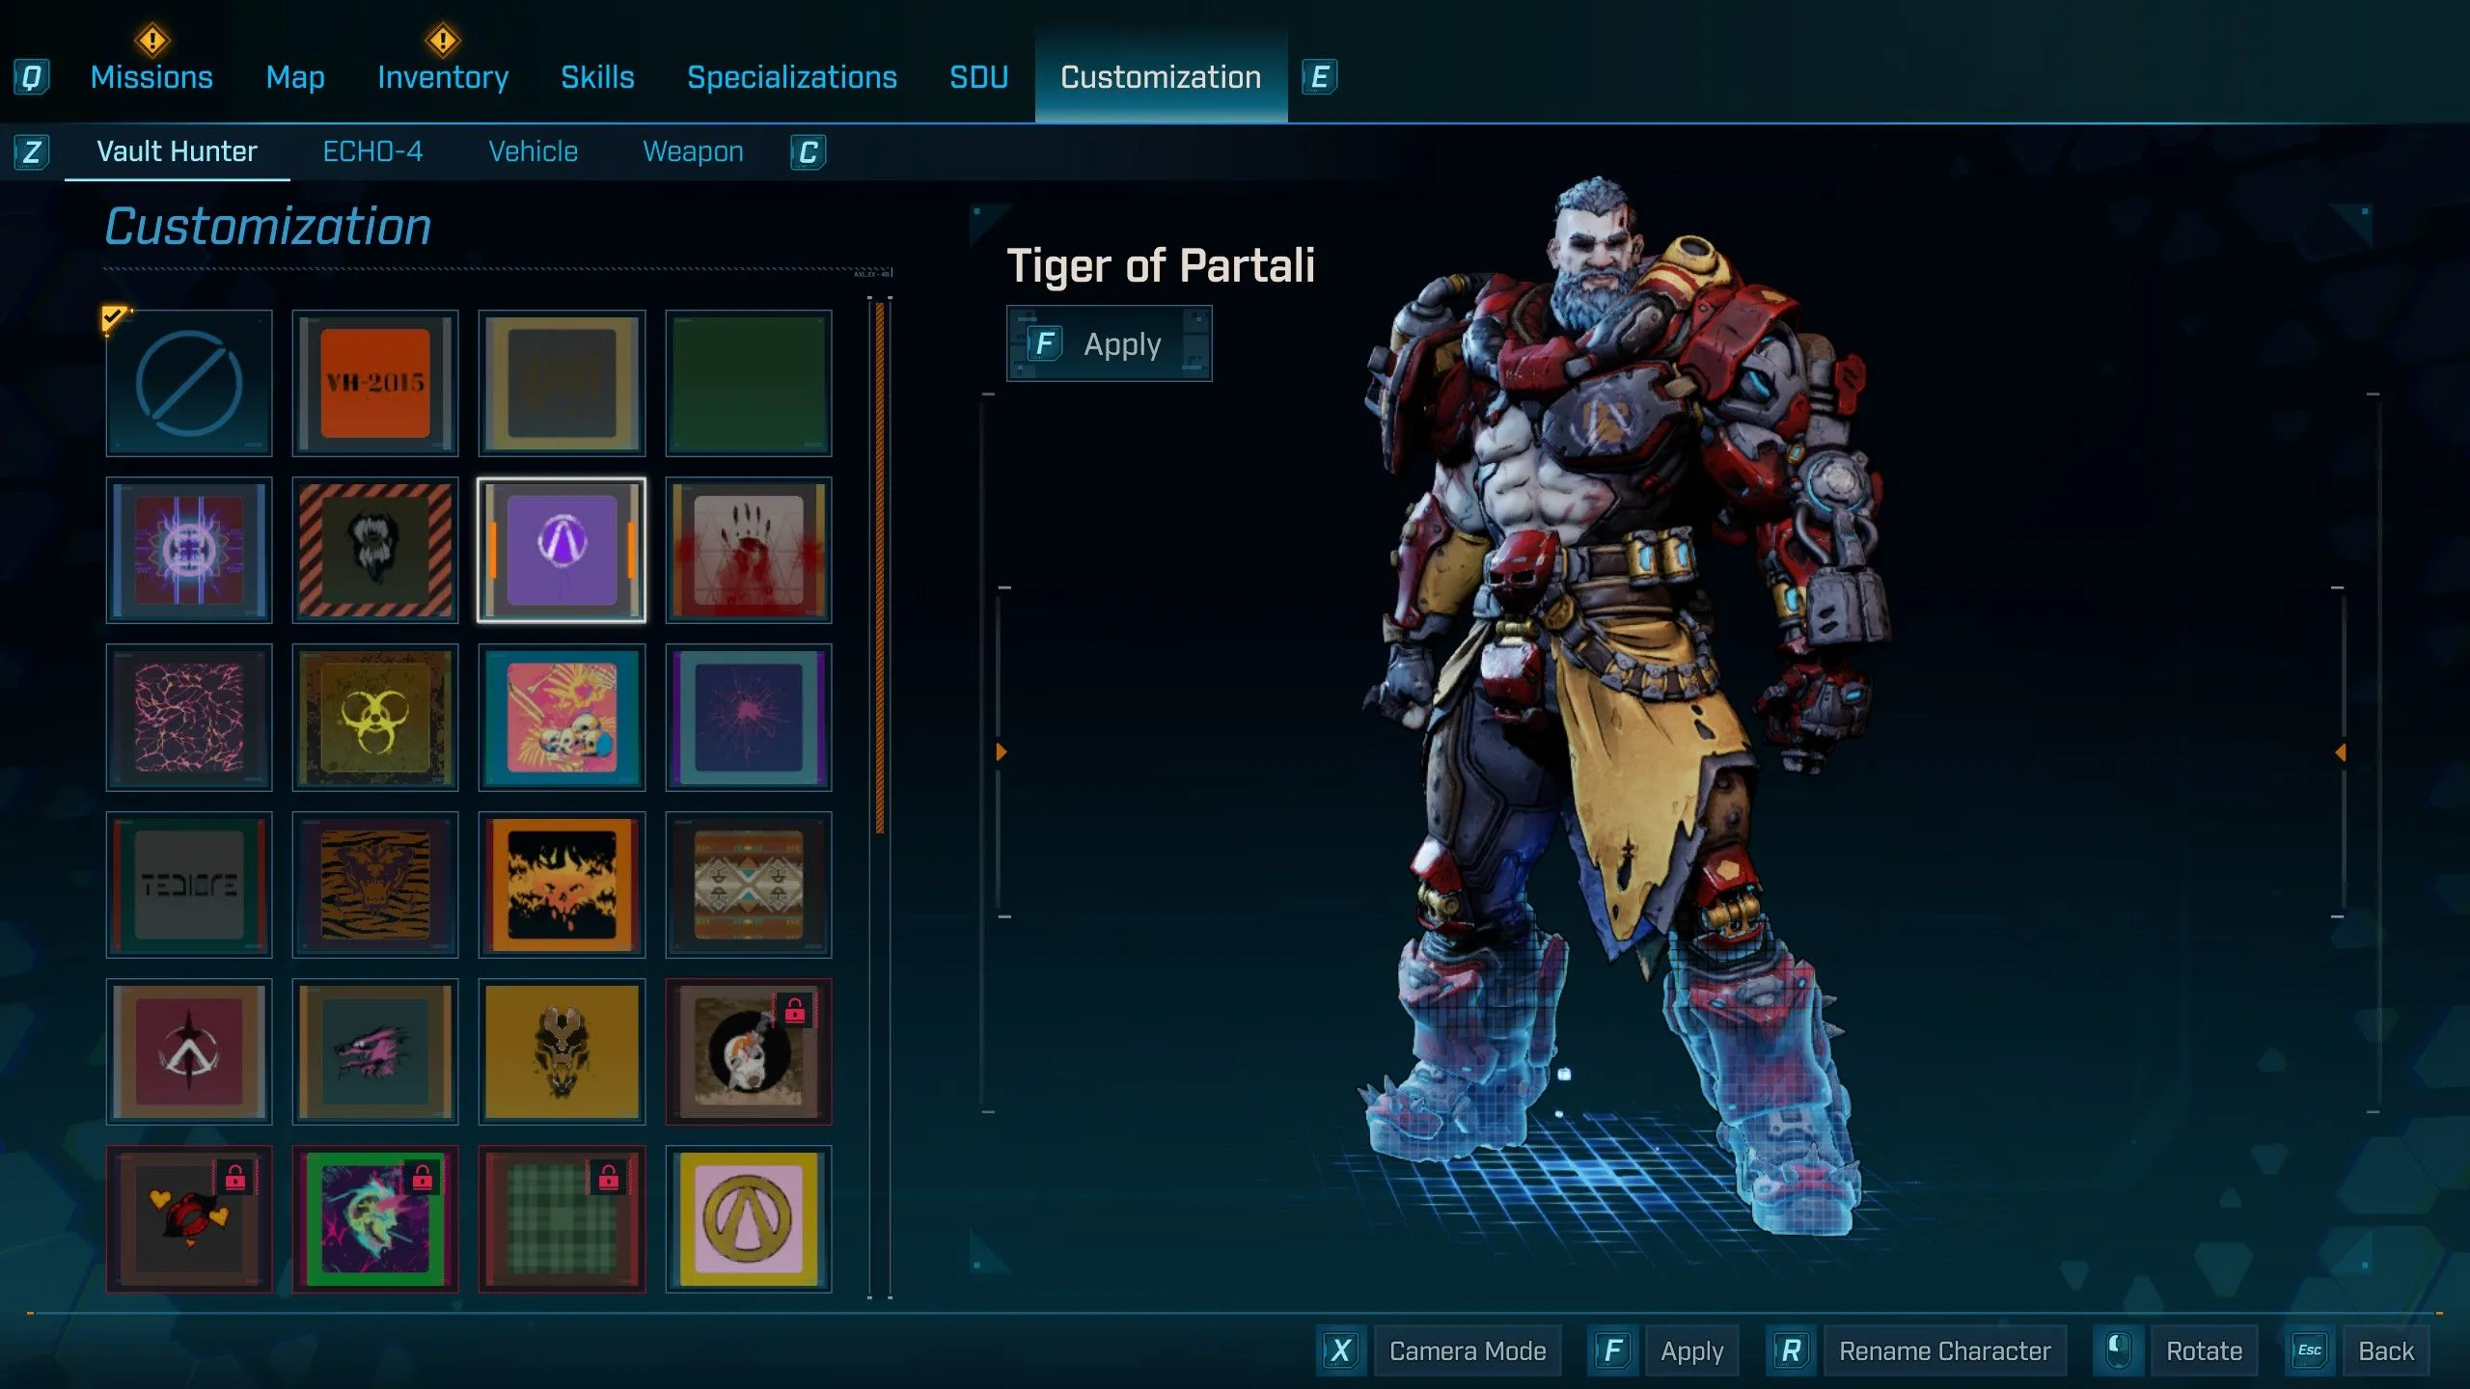Go to the Skills tab
This screenshot has height=1389, width=2470.
click(597, 77)
